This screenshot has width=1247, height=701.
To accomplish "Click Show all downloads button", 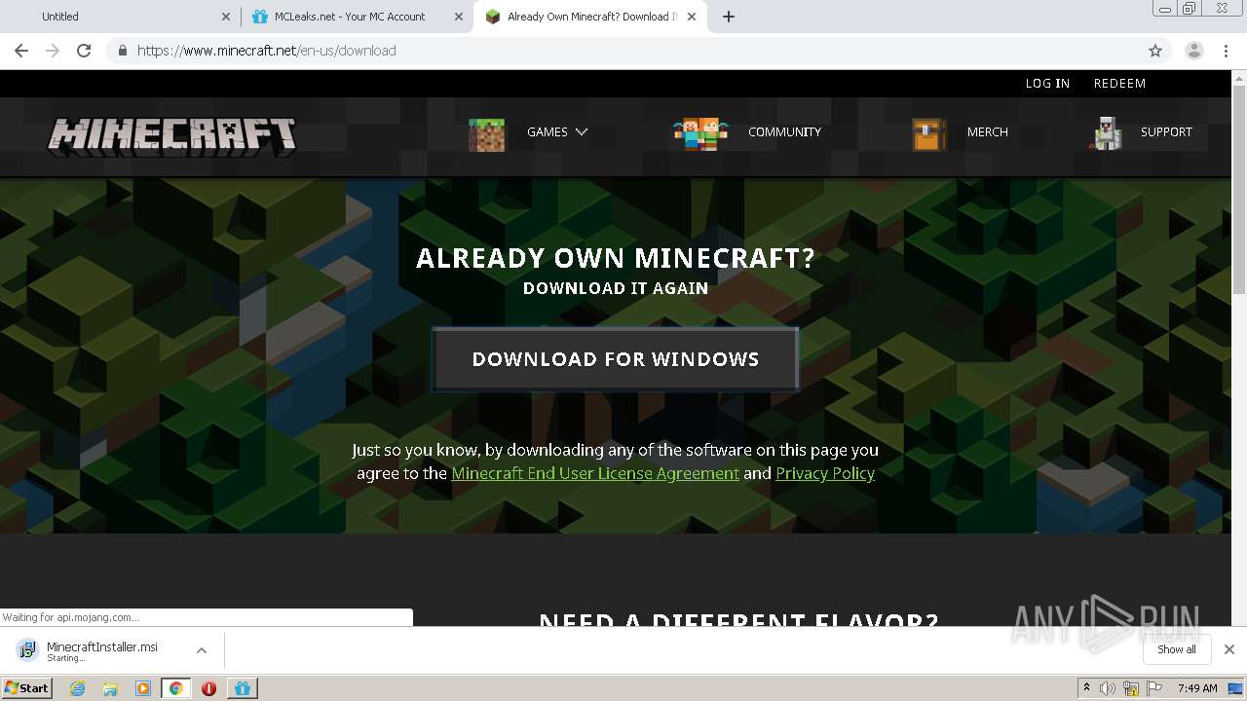I will 1177,649.
